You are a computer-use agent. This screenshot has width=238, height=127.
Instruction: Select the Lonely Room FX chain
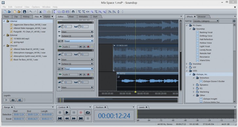[205, 50]
